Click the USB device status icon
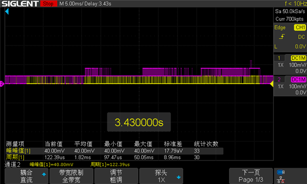Viewport: 307px width, 184px height. pyautogui.click(x=281, y=172)
